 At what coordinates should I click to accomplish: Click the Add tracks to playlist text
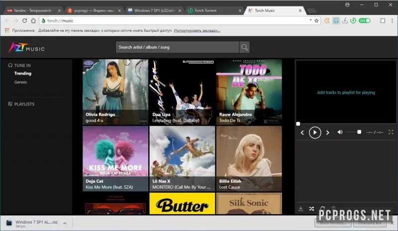pyautogui.click(x=346, y=92)
